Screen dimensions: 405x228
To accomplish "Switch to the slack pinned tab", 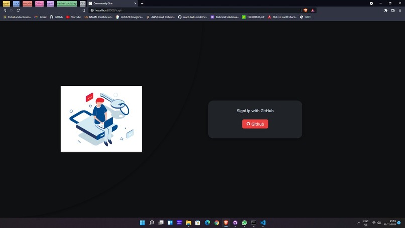I will [x=16, y=4].
